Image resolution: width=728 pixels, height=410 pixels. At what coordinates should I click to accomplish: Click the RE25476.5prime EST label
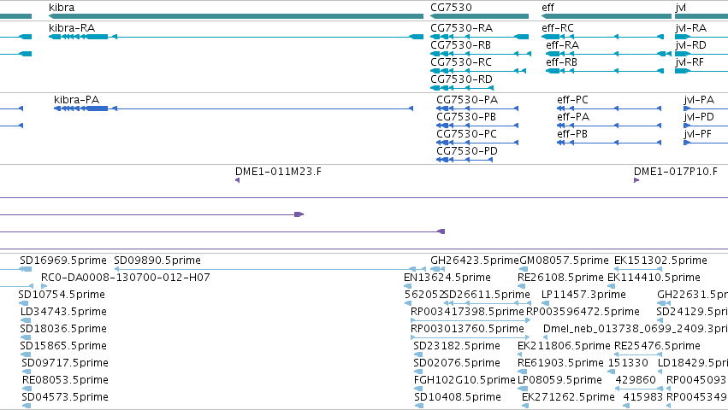(x=657, y=346)
